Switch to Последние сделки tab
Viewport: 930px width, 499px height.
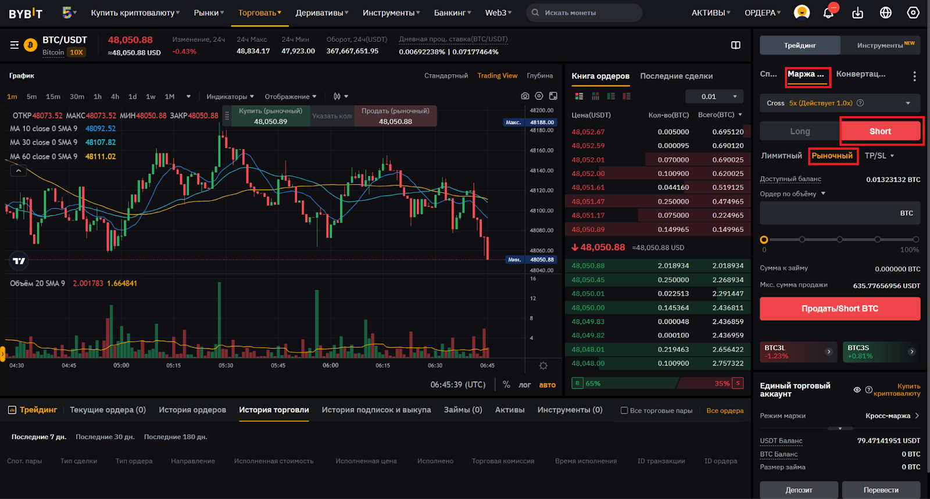[677, 76]
